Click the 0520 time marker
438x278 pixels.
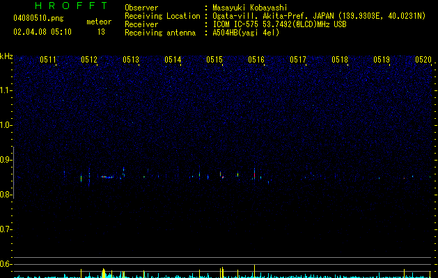pyautogui.click(x=423, y=60)
